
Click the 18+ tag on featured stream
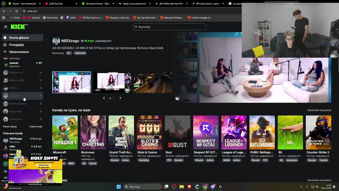pos(69,53)
